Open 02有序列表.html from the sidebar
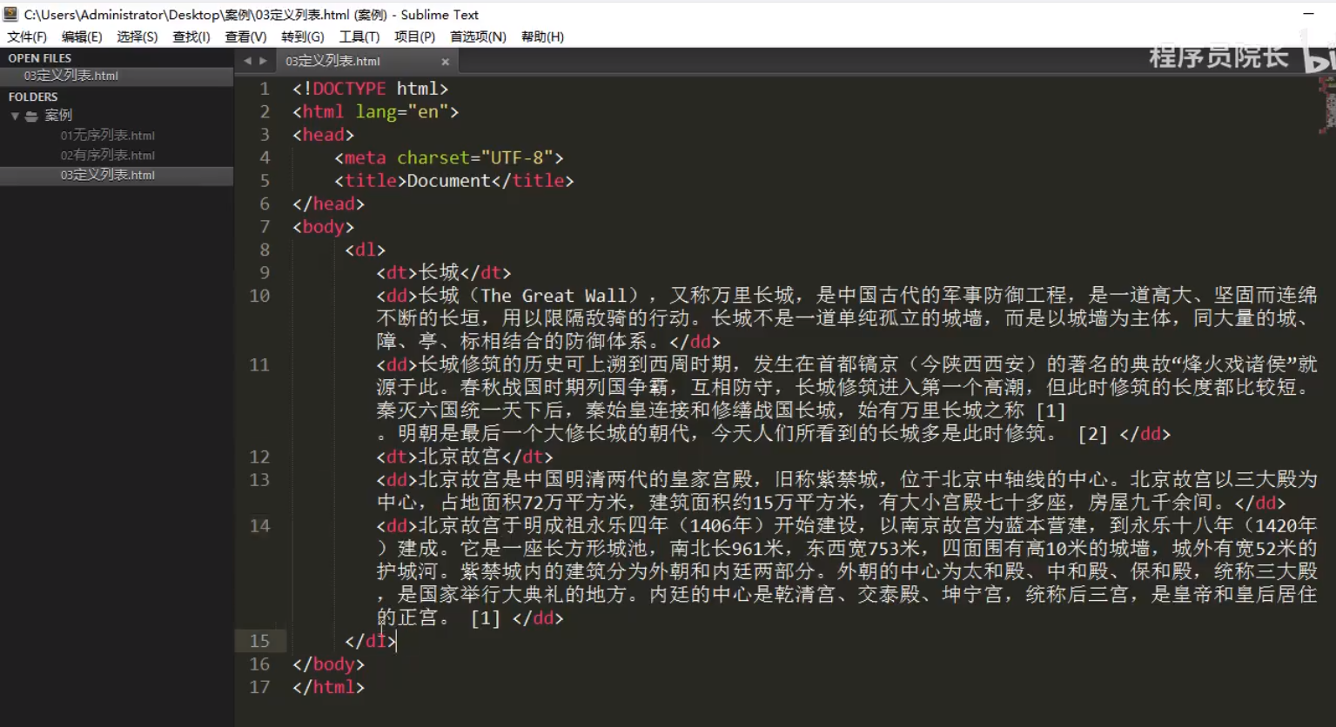 pyautogui.click(x=108, y=156)
